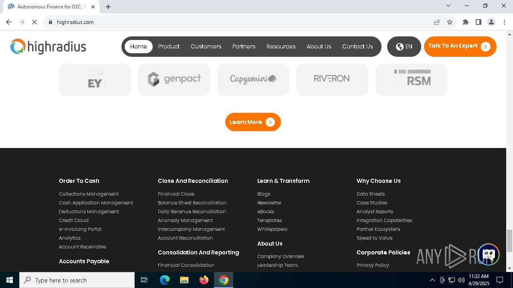This screenshot has height=288, width=513.
Task: Open Chrome profile avatar
Action: (491, 22)
